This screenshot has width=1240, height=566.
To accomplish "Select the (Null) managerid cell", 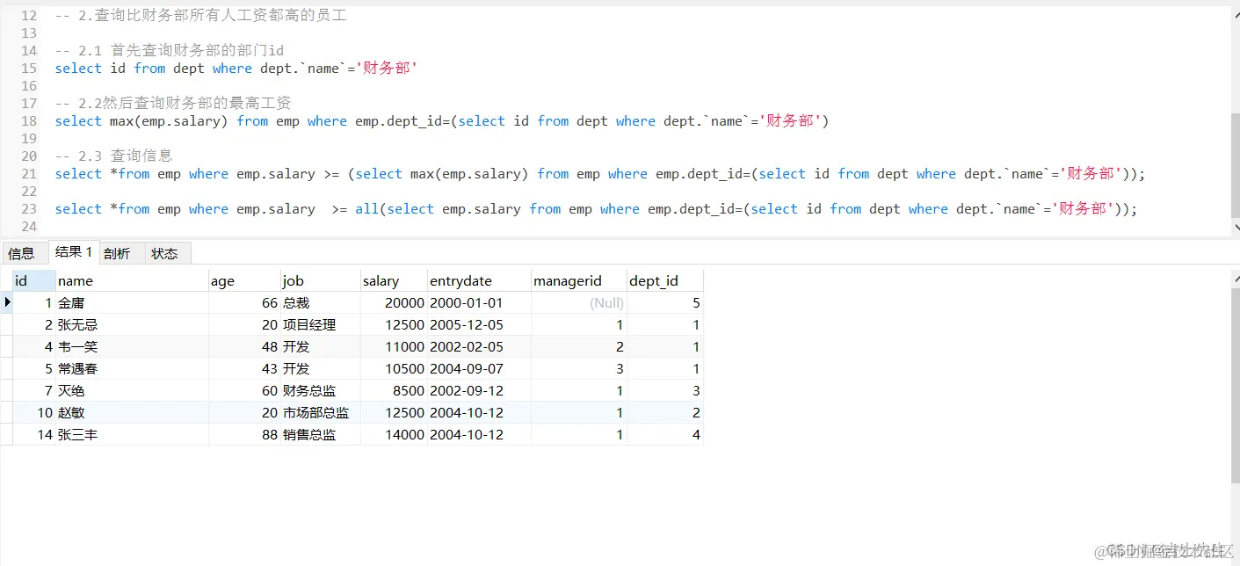I will [x=579, y=302].
